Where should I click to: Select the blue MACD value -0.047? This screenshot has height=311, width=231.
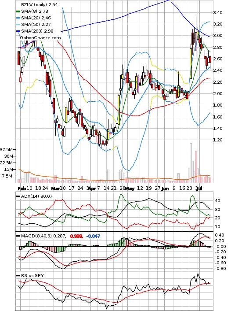[93, 236]
